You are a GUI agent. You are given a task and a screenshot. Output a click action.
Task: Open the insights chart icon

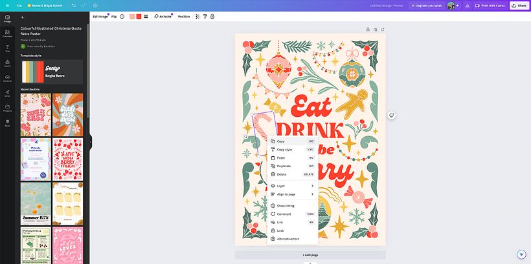(468, 6)
